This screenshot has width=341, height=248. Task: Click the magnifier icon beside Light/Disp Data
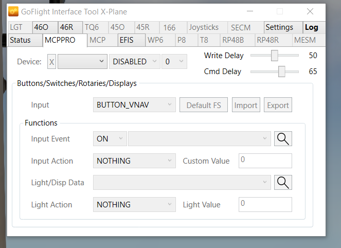point(283,182)
